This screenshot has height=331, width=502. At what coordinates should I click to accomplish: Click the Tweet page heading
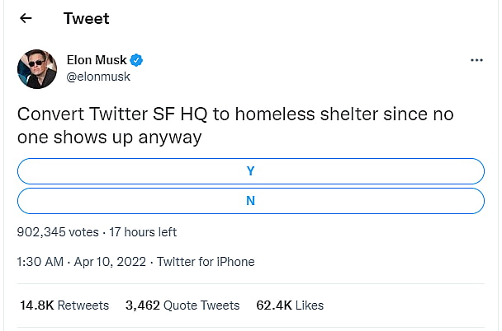[x=86, y=18]
